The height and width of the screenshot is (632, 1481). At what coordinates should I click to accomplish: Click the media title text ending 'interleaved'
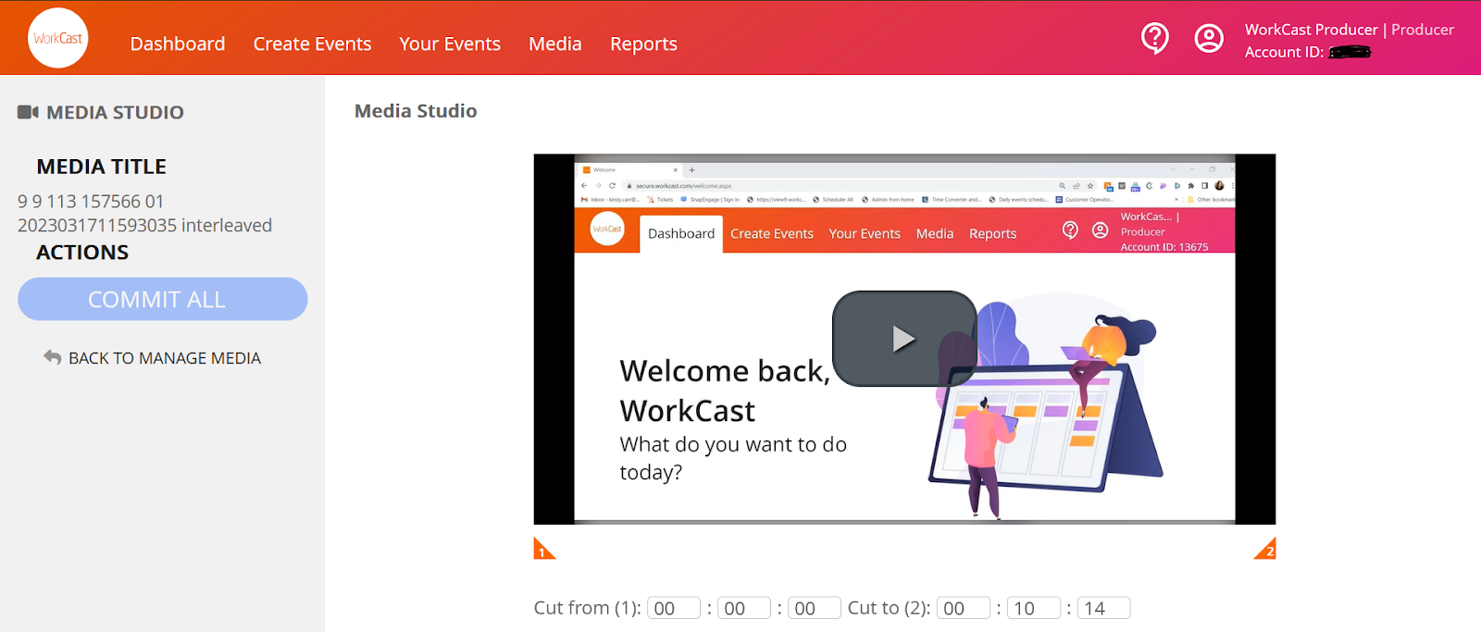click(x=145, y=214)
